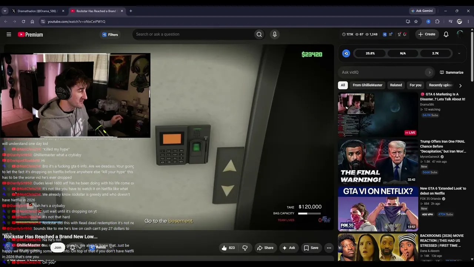
Task: Show more chips with right arrow
Action: pyautogui.click(x=460, y=86)
